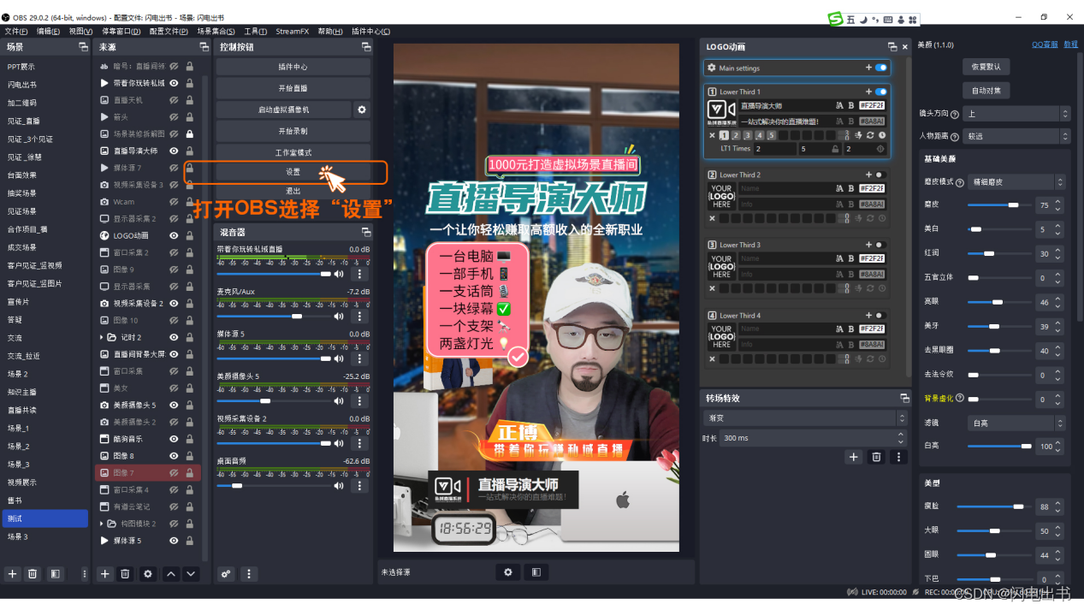The image size is (1084, 610).
Task: Open advanced audio properties gears in mixer
Action: (x=226, y=573)
